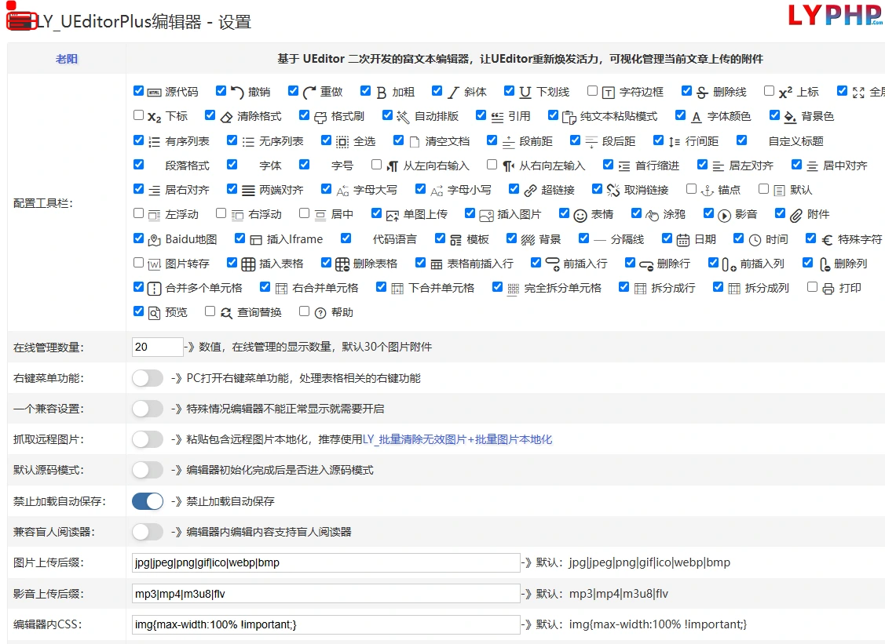Click the 图片上传后缀 input field
The image size is (885, 644).
click(326, 562)
